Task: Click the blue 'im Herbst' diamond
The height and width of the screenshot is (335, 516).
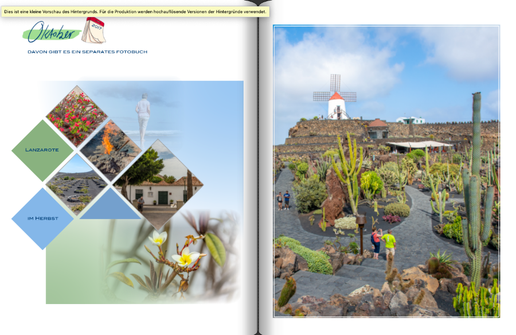Action: click(x=42, y=218)
